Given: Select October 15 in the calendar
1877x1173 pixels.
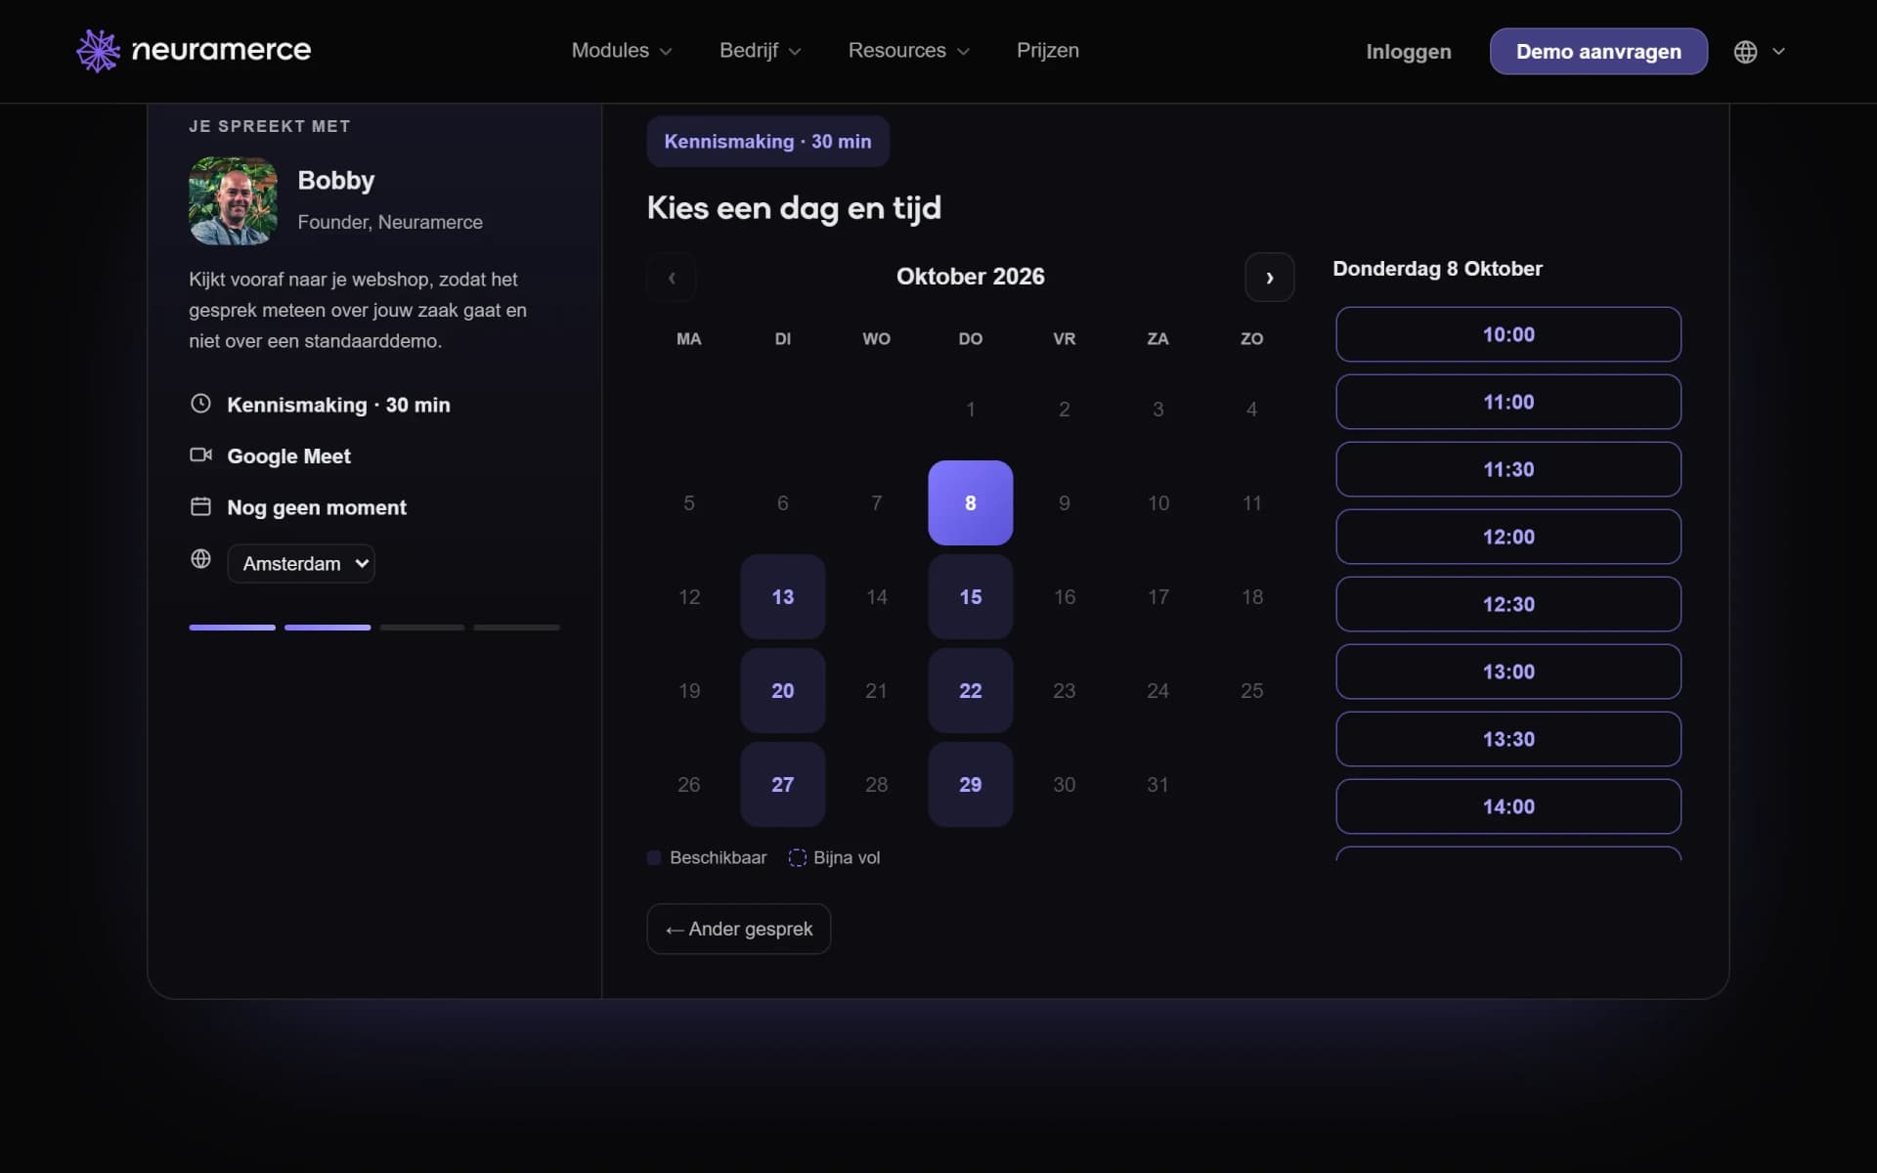Looking at the screenshot, I should click(x=970, y=596).
